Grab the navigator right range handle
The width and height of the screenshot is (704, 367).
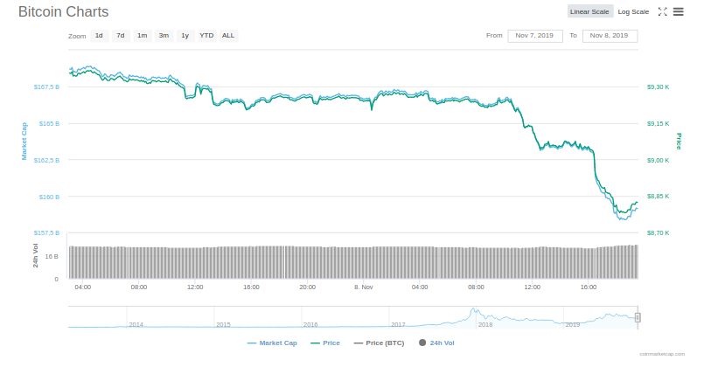pyautogui.click(x=638, y=318)
